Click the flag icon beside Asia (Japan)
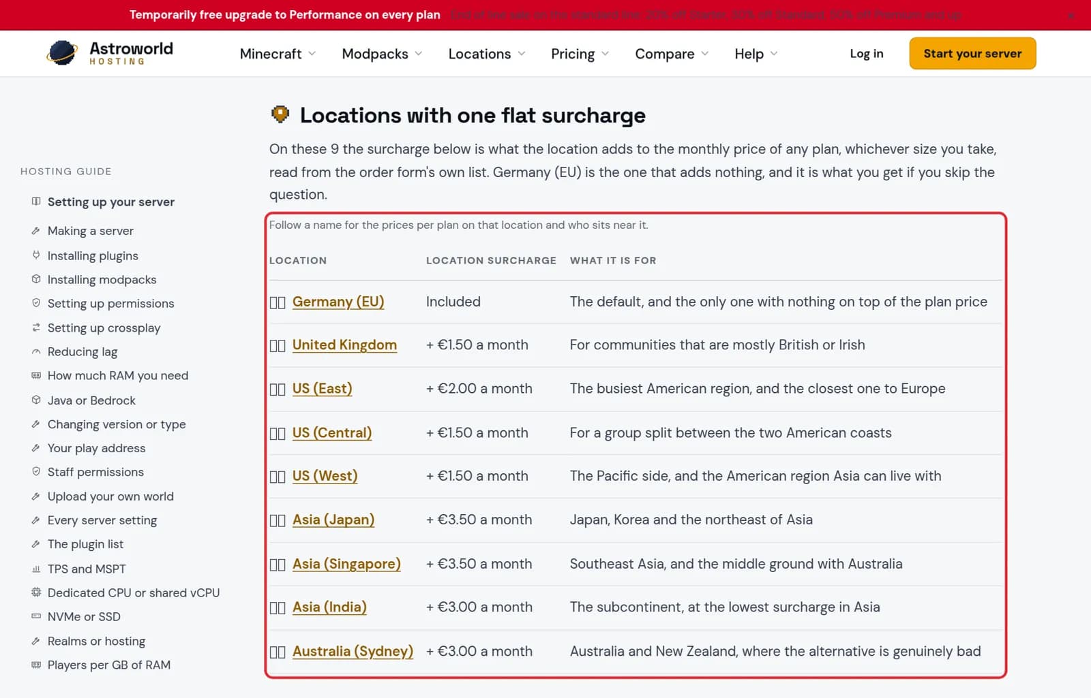Image resolution: width=1091 pixels, height=698 pixels. click(278, 520)
